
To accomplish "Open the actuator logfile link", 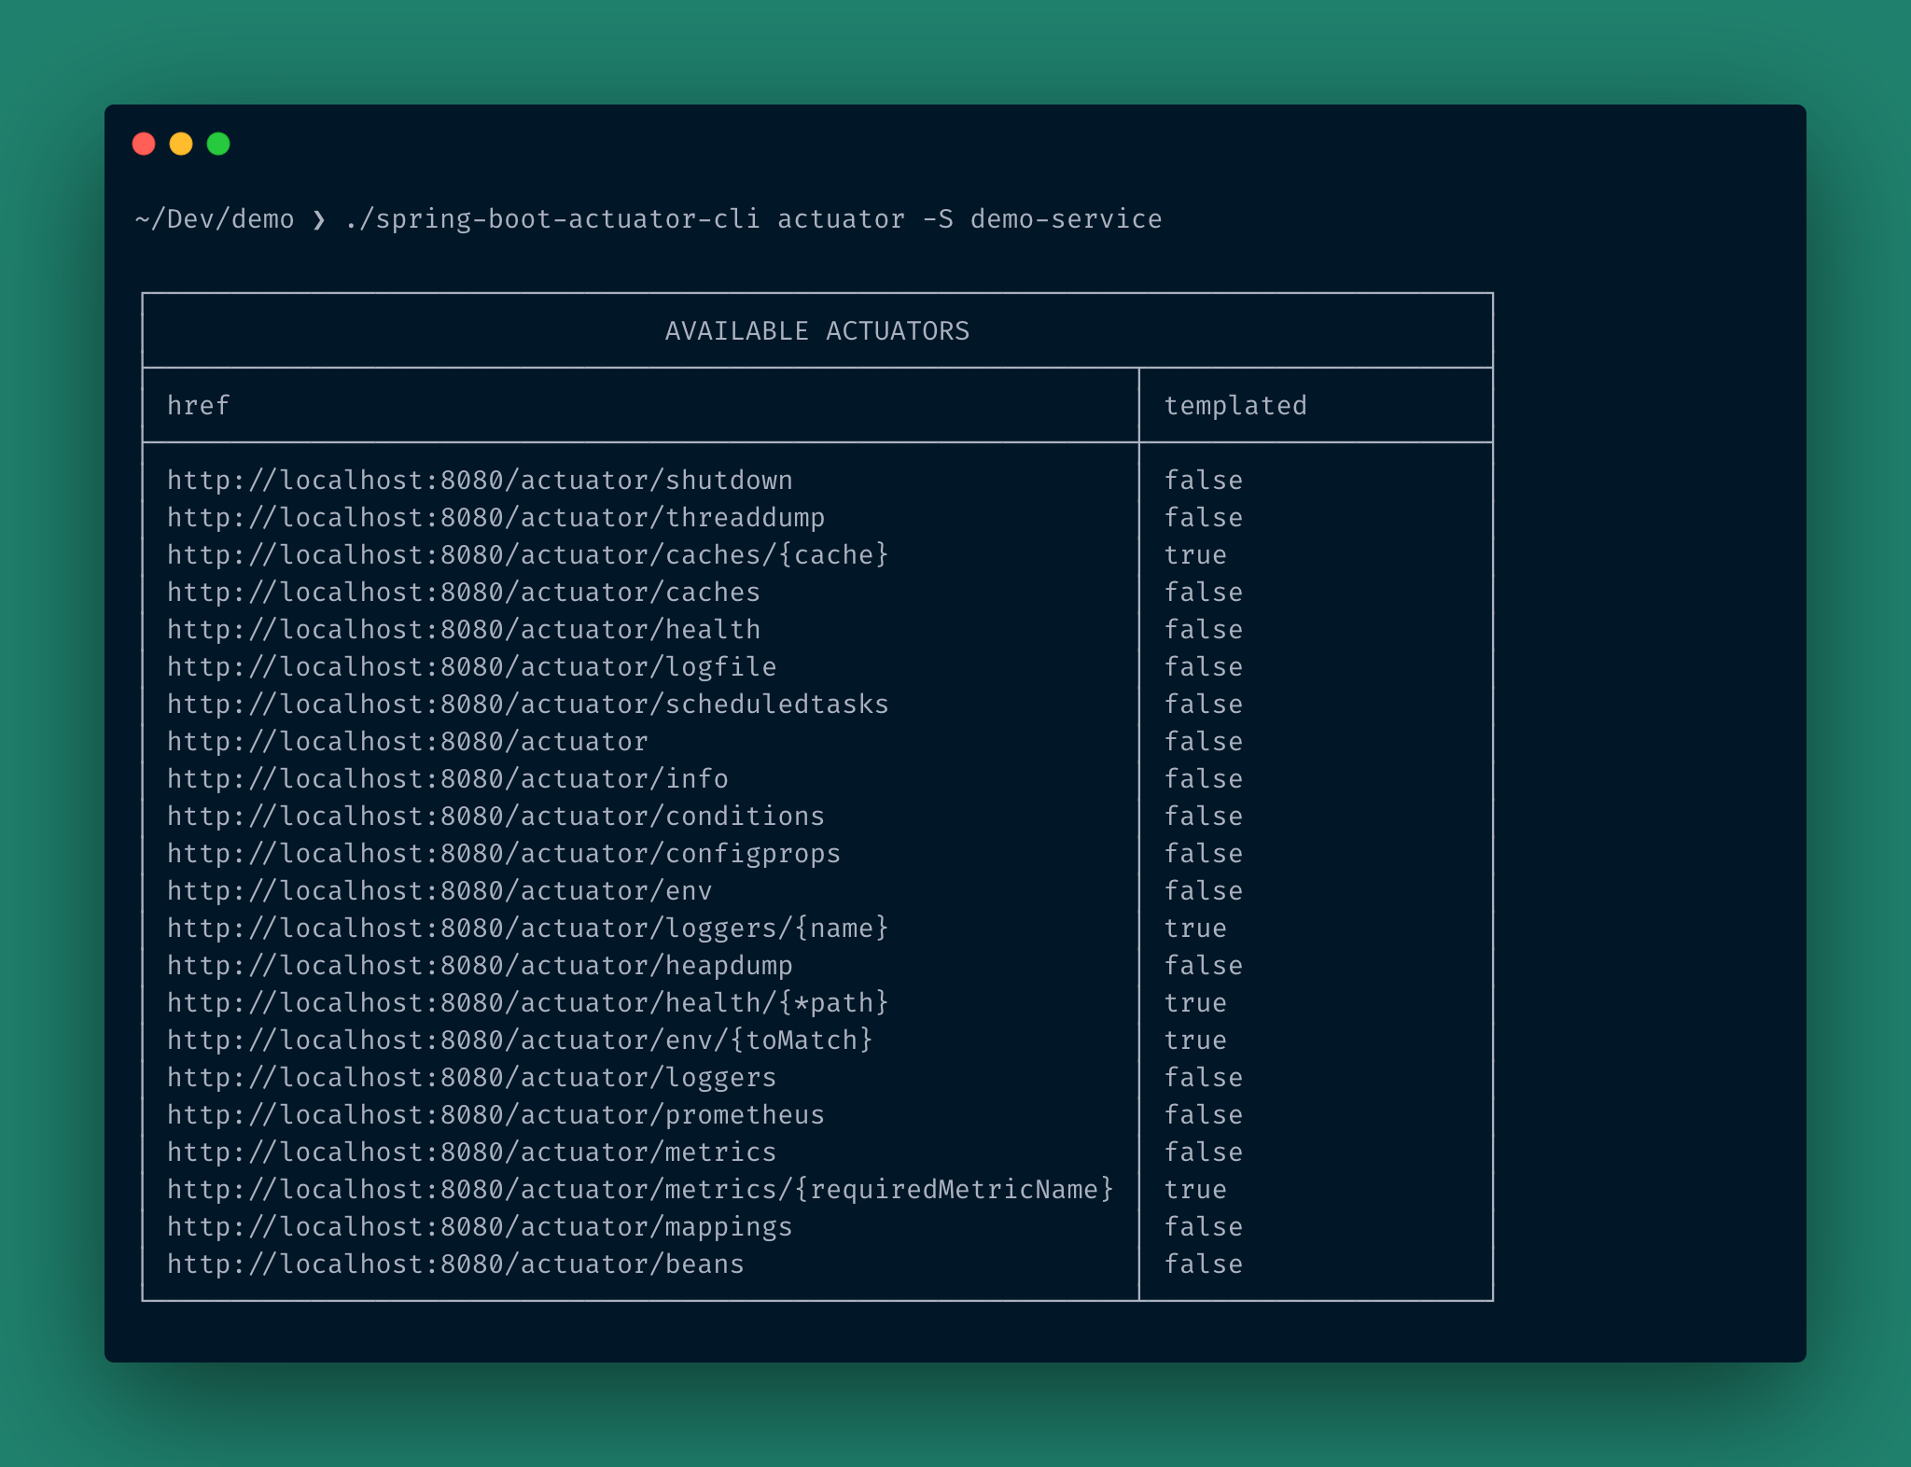I will [x=469, y=666].
